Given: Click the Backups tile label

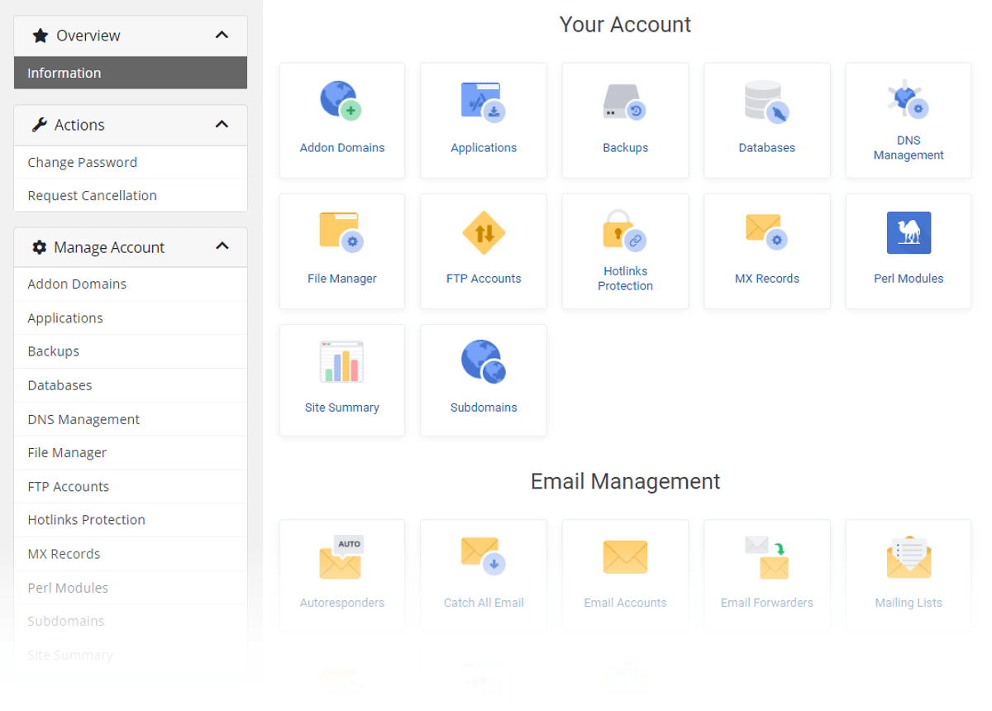Looking at the screenshot, I should point(625,148).
